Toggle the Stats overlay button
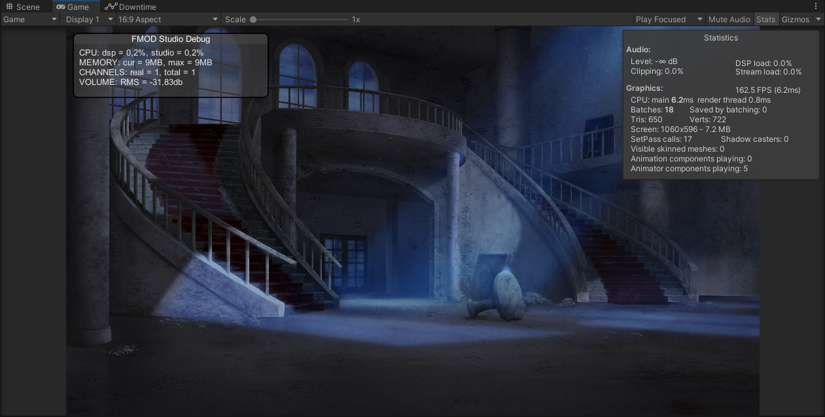This screenshot has height=417, width=825. (765, 20)
